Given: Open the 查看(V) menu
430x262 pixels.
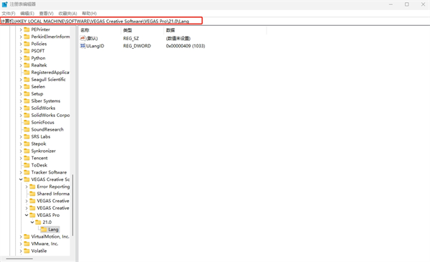Looking at the screenshot, I should [46, 13].
